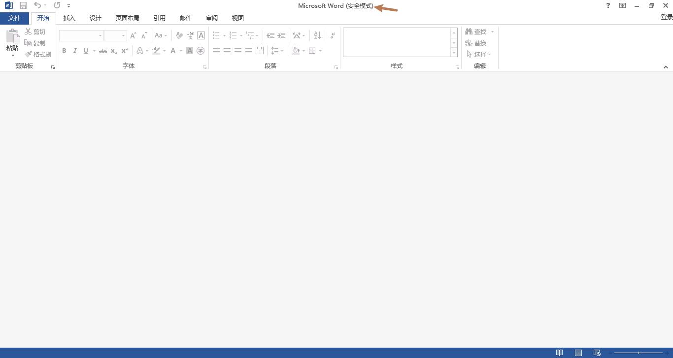Click the Print Layout icon in status bar
The width and height of the screenshot is (673, 358).
coord(578,353)
